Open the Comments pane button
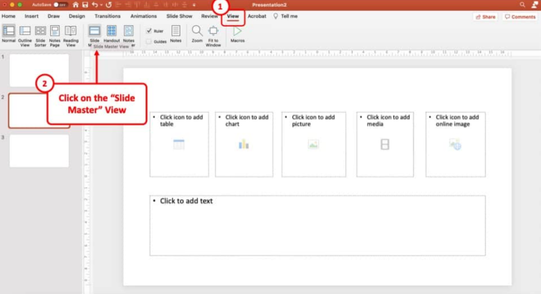This screenshot has height=294, width=541. (520, 17)
